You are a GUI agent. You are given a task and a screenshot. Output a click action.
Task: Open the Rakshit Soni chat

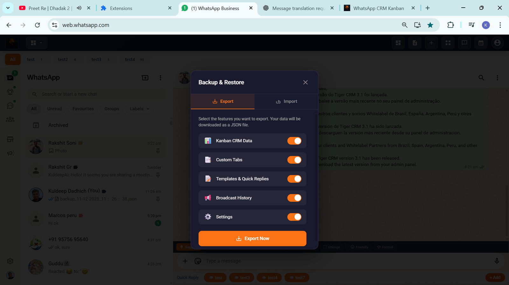[x=96, y=147]
